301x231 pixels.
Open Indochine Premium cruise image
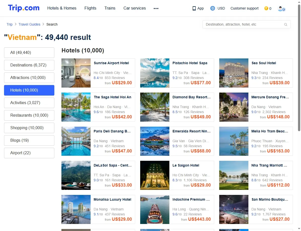tap(155, 209)
